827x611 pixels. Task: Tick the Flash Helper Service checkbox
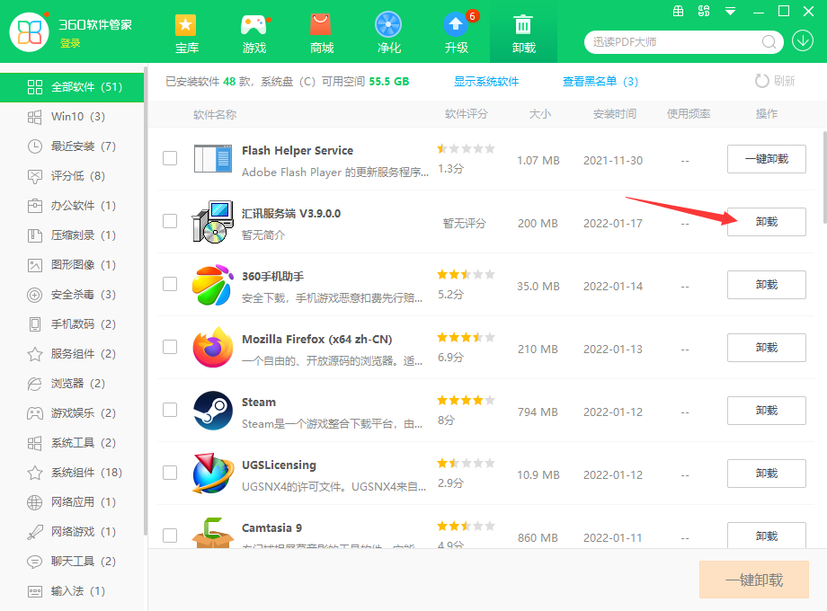pos(170,158)
